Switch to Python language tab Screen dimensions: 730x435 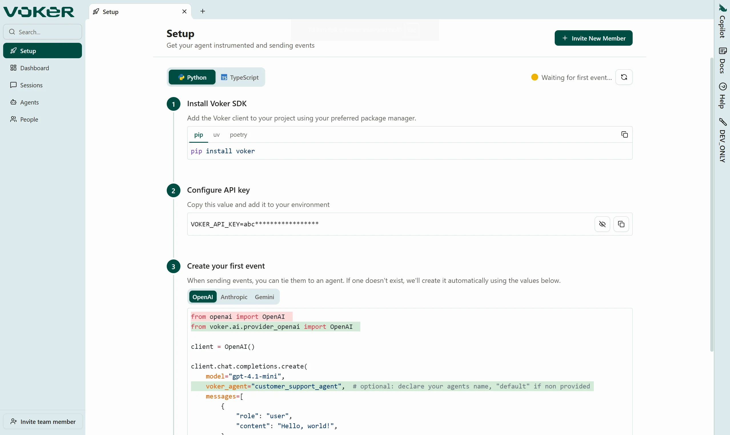click(x=192, y=77)
